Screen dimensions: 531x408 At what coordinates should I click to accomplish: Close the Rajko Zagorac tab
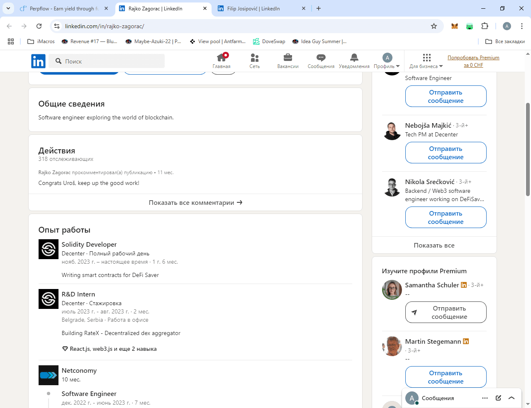tap(205, 8)
